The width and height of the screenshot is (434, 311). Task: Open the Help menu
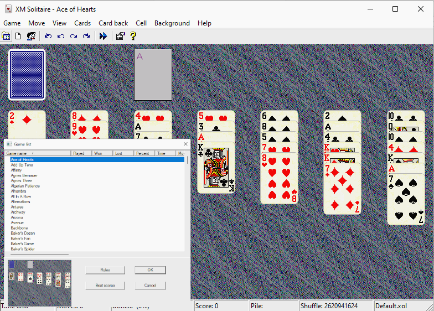204,23
